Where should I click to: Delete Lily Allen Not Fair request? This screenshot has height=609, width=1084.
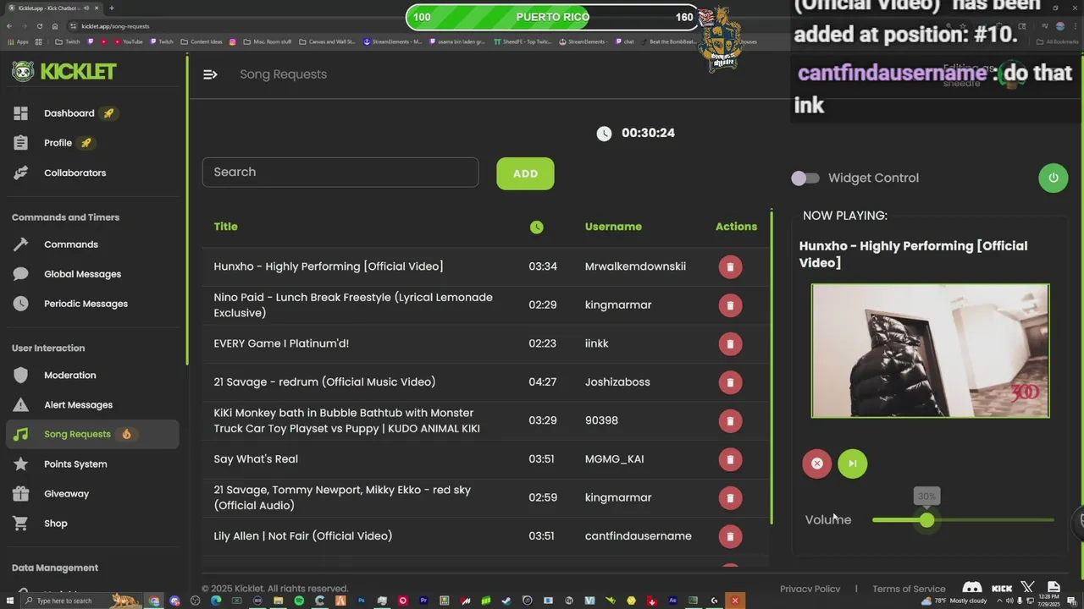pos(730,536)
